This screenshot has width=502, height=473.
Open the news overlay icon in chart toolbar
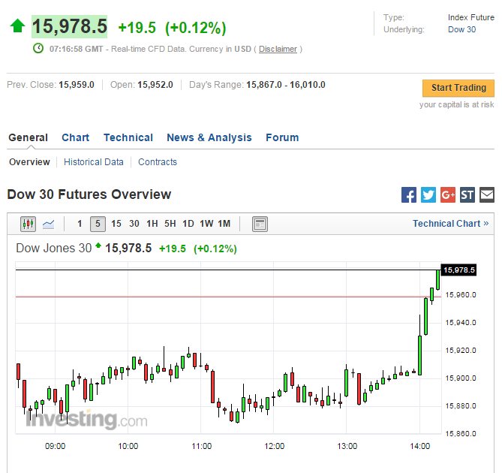pyautogui.click(x=260, y=224)
